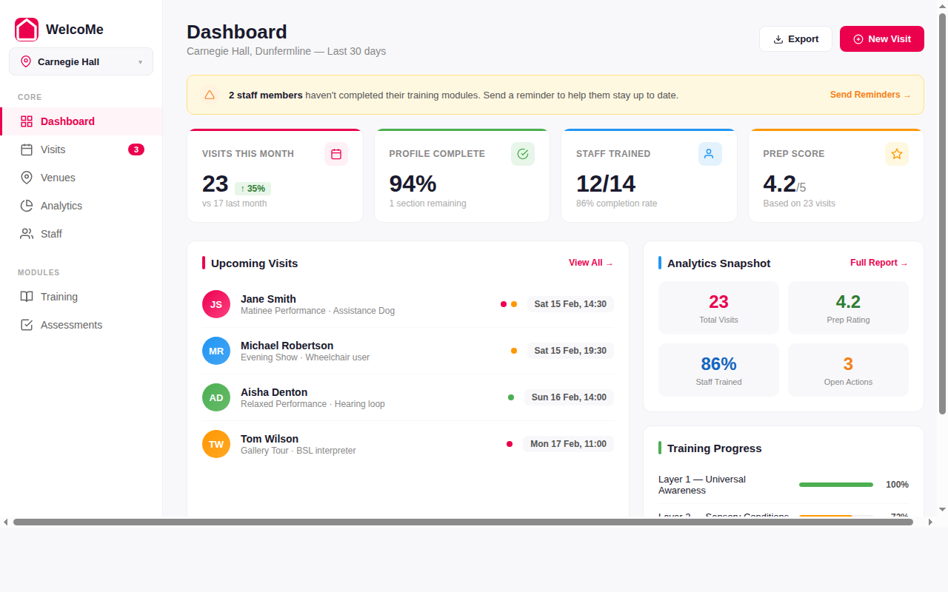Open Visits from the sidebar
This screenshot has height=592, width=948.
(52, 149)
